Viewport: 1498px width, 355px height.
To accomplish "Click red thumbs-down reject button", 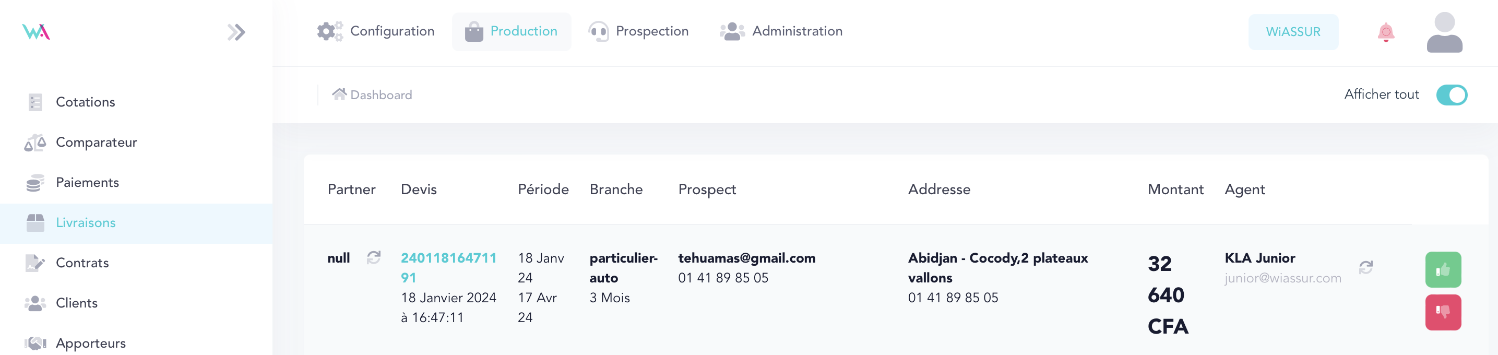I will [x=1443, y=312].
